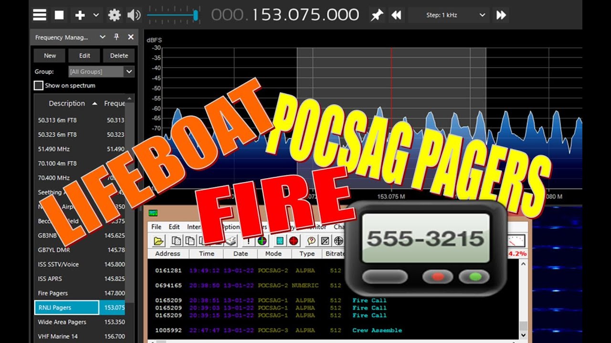Select the 50.323 6m FT8 entry

[79, 135]
